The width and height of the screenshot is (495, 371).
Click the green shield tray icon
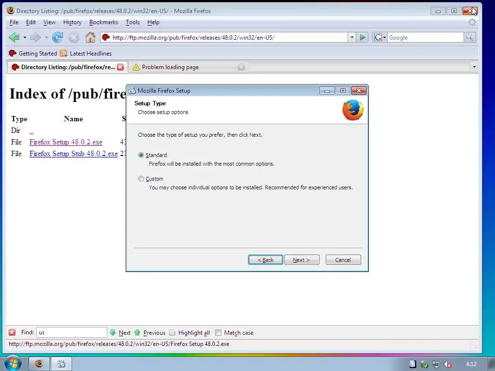click(424, 364)
